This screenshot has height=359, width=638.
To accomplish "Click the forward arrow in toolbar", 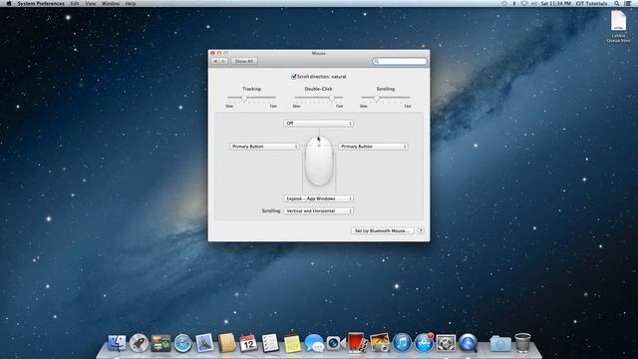I will pyautogui.click(x=223, y=61).
